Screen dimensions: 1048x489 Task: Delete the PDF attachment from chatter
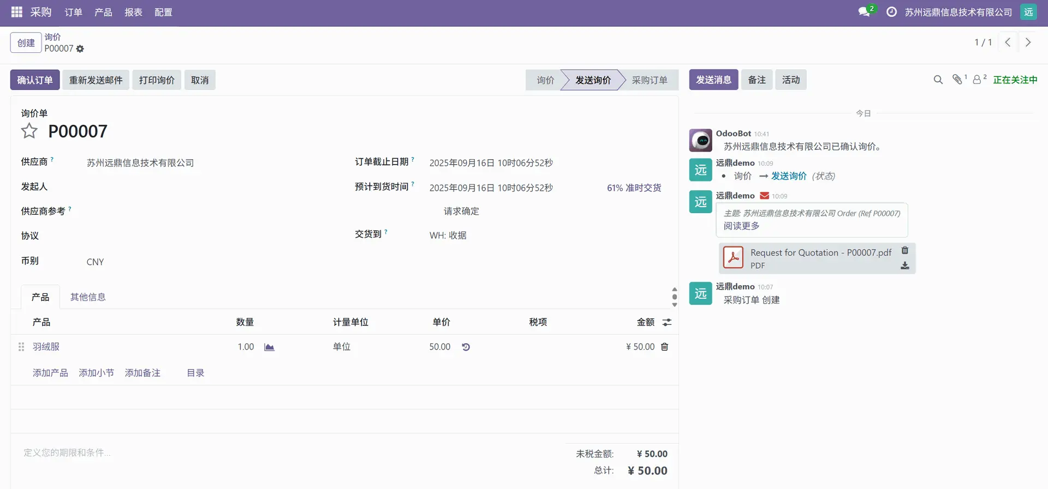904,250
